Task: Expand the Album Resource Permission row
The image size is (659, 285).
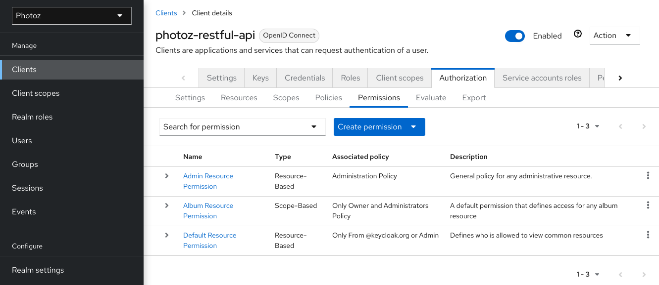Action: [166, 205]
